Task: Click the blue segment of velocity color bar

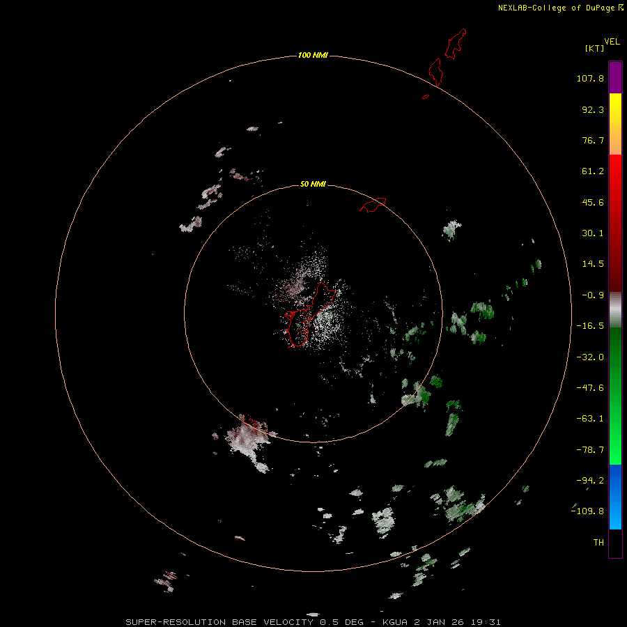Action: pos(615,497)
